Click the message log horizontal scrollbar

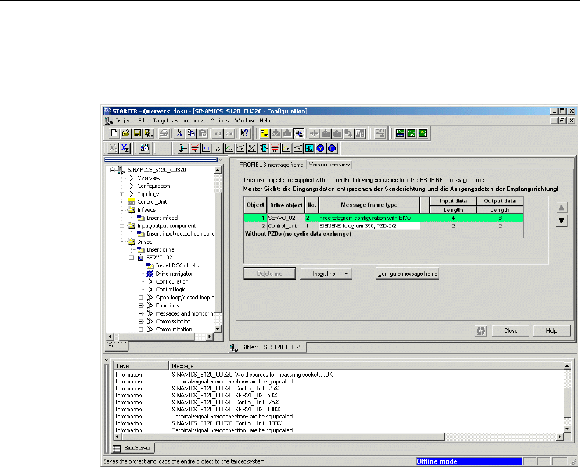[x=282, y=437]
